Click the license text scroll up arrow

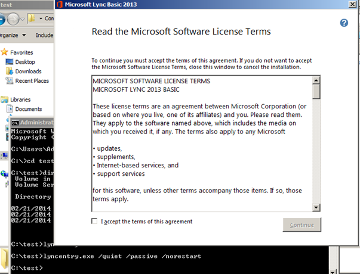[316, 80]
